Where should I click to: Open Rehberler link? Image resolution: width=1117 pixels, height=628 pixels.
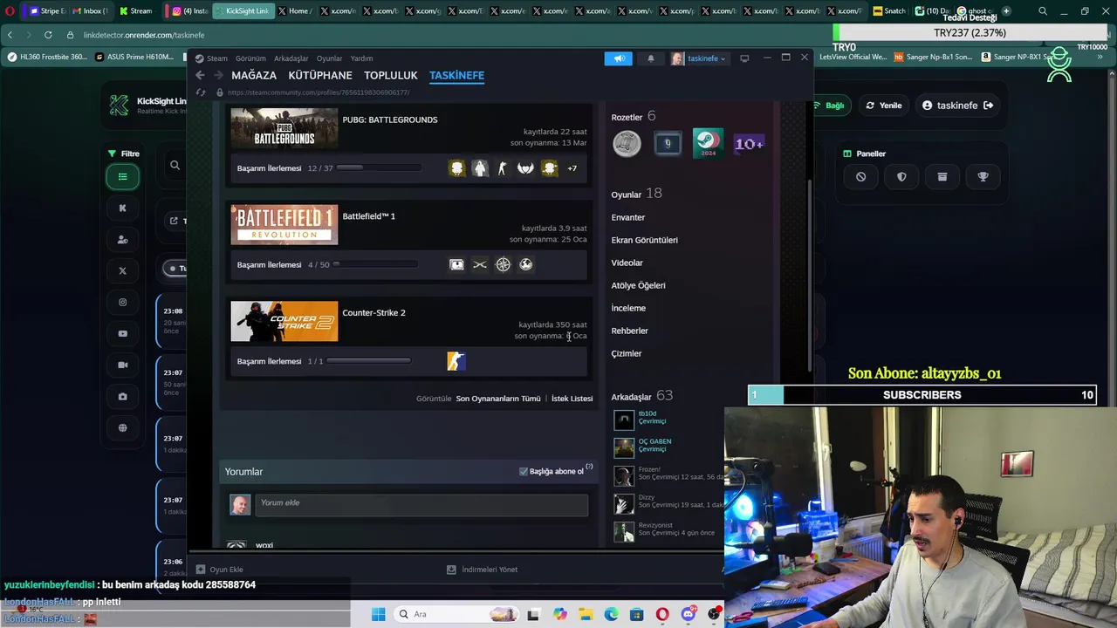629,331
